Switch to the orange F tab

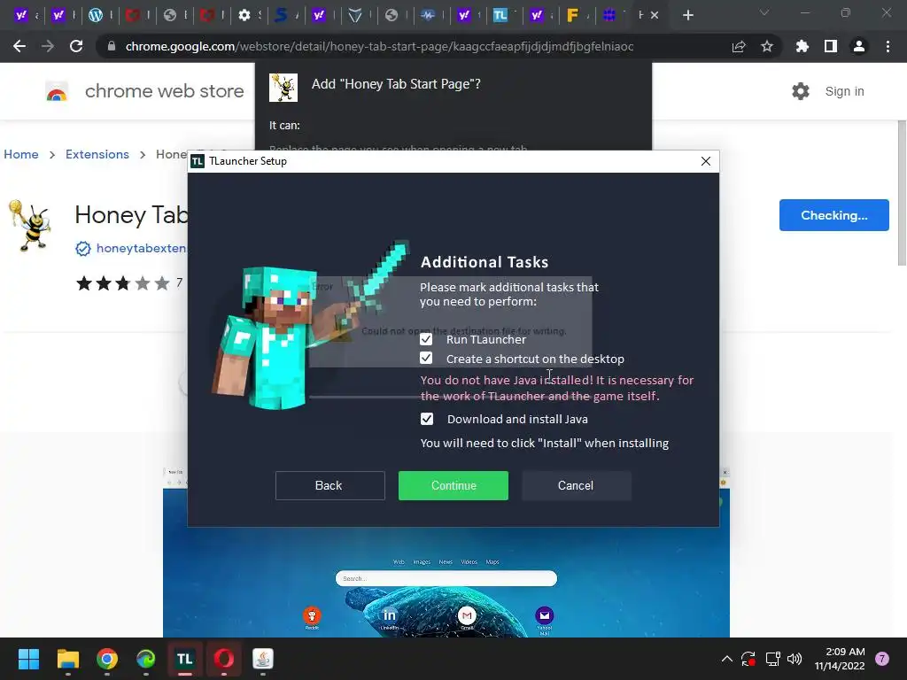[x=573, y=16]
